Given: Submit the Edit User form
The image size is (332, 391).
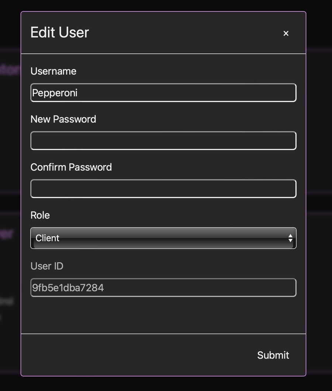Looking at the screenshot, I should (x=273, y=355).
